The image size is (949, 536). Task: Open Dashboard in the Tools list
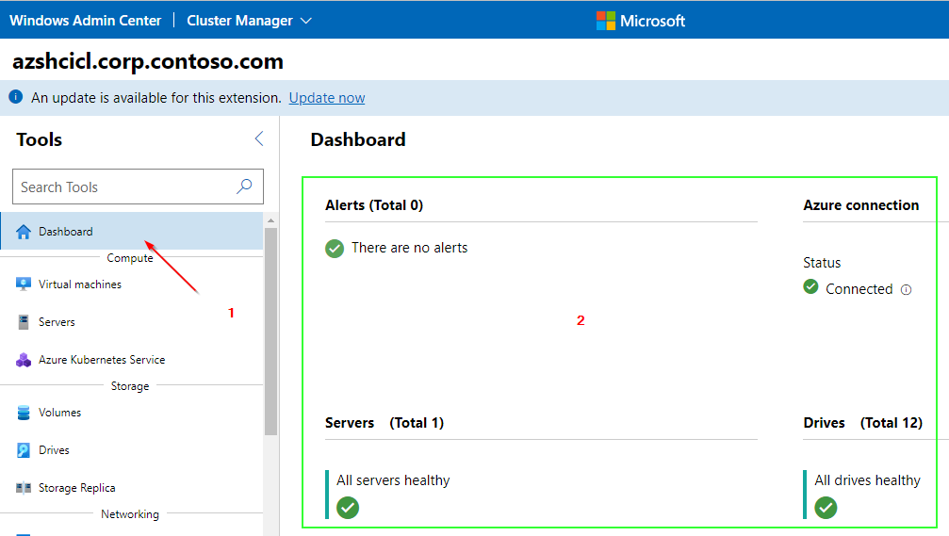click(x=132, y=231)
